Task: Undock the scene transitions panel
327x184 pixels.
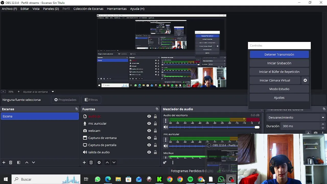Action: pyautogui.click(x=324, y=109)
